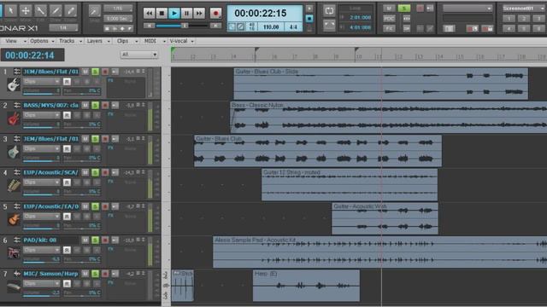Viewport: 547px width, 307px height.
Task: Open the Clips edit filter dropdown on track 3
Action: [42, 148]
